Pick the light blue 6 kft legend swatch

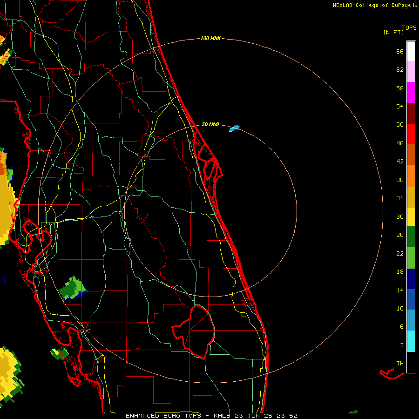tap(411, 320)
